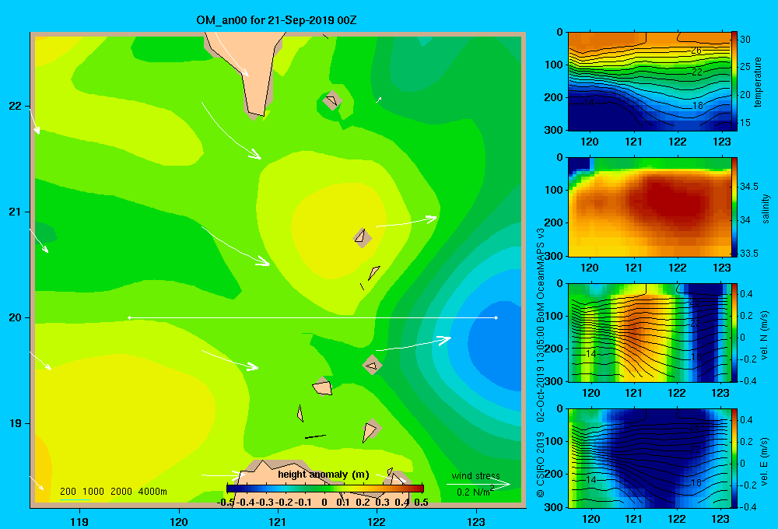Viewport: 778px width, 529px height.
Task: Click the yellow high-anomaly centre near 121.5E 21N
Action: click(338, 231)
